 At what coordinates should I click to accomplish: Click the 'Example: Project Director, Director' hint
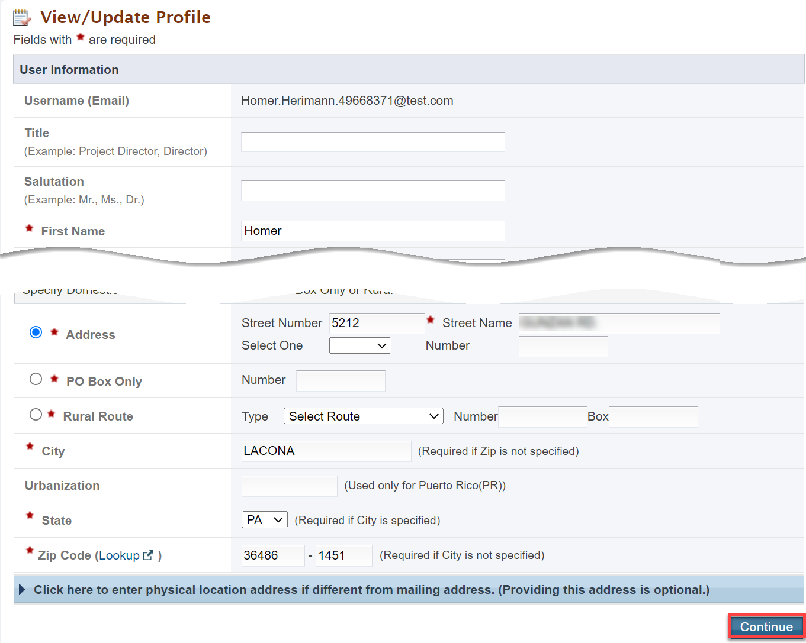(x=115, y=151)
